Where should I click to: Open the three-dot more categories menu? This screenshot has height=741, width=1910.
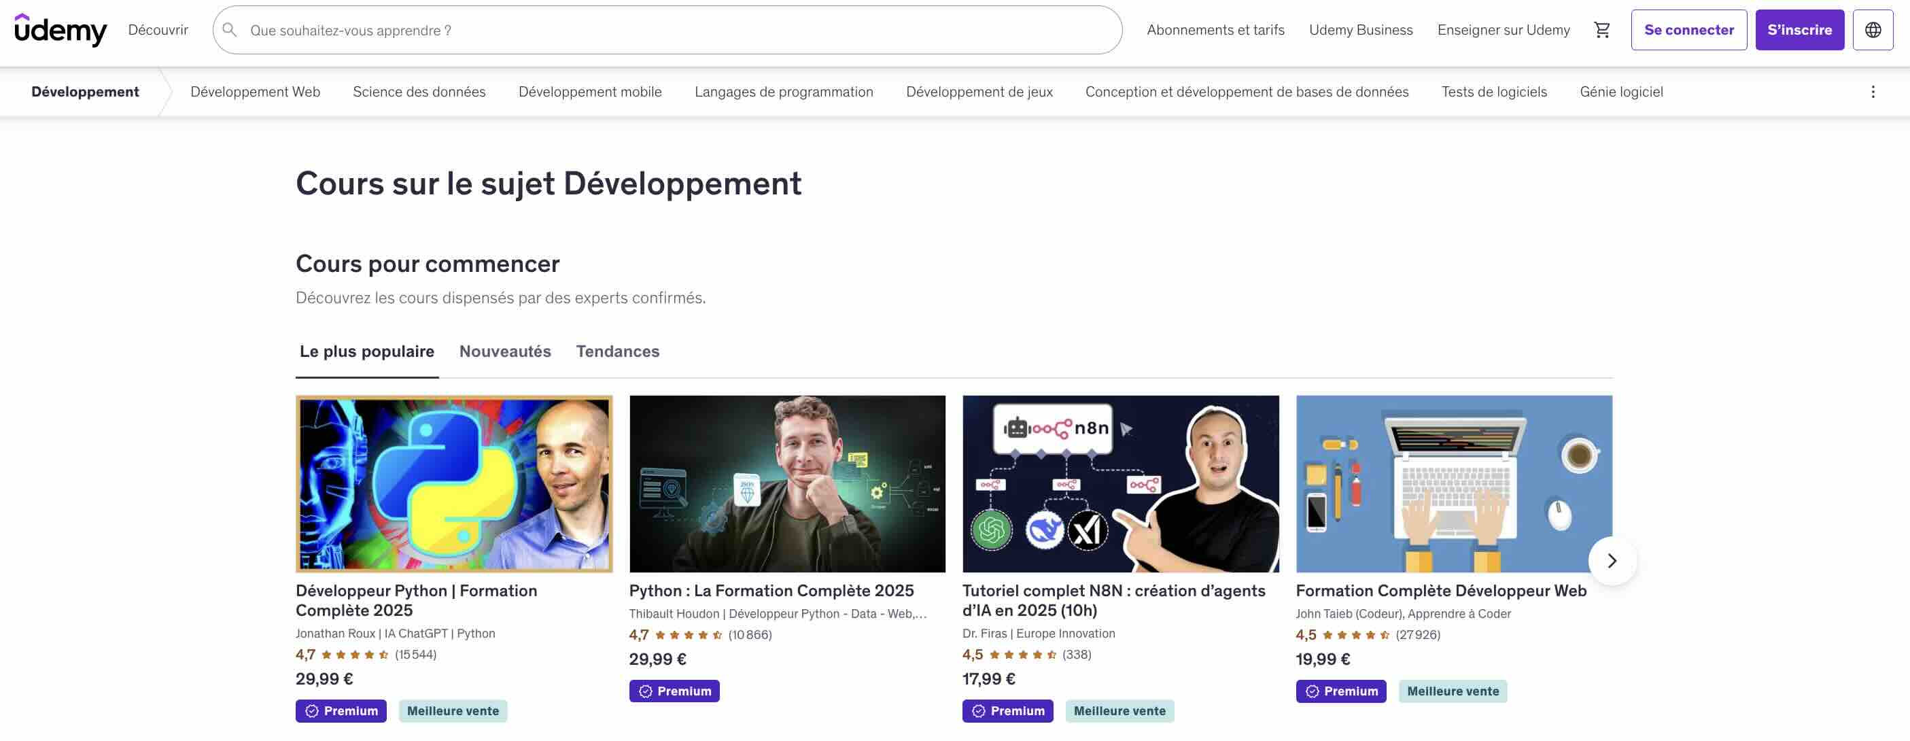click(1872, 92)
